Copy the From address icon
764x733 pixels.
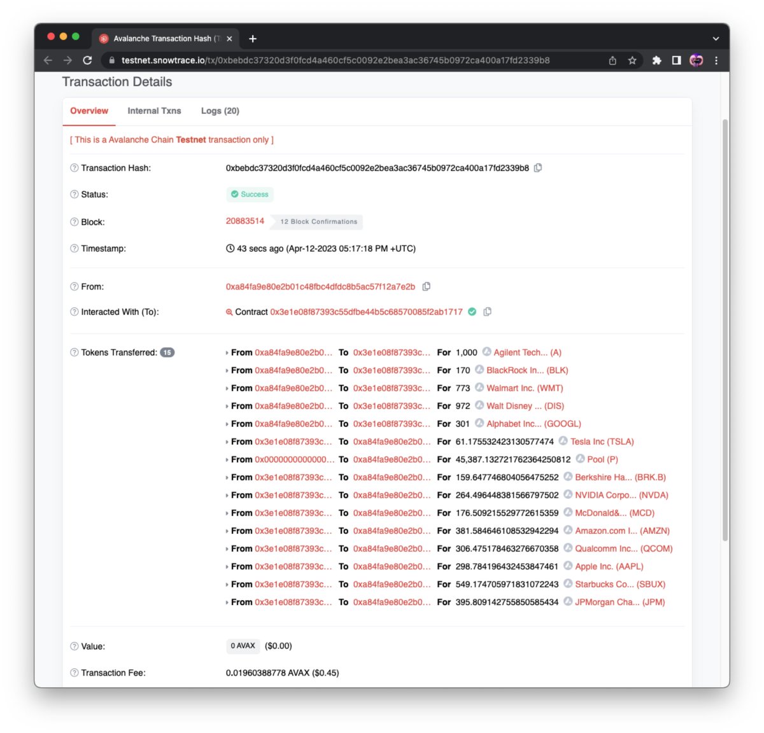coord(427,287)
